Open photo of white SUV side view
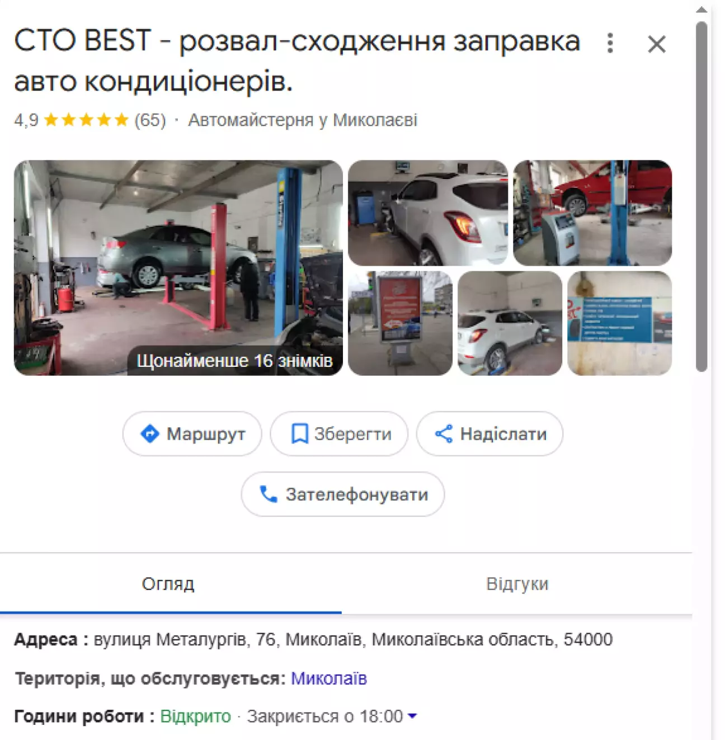 coord(510,323)
